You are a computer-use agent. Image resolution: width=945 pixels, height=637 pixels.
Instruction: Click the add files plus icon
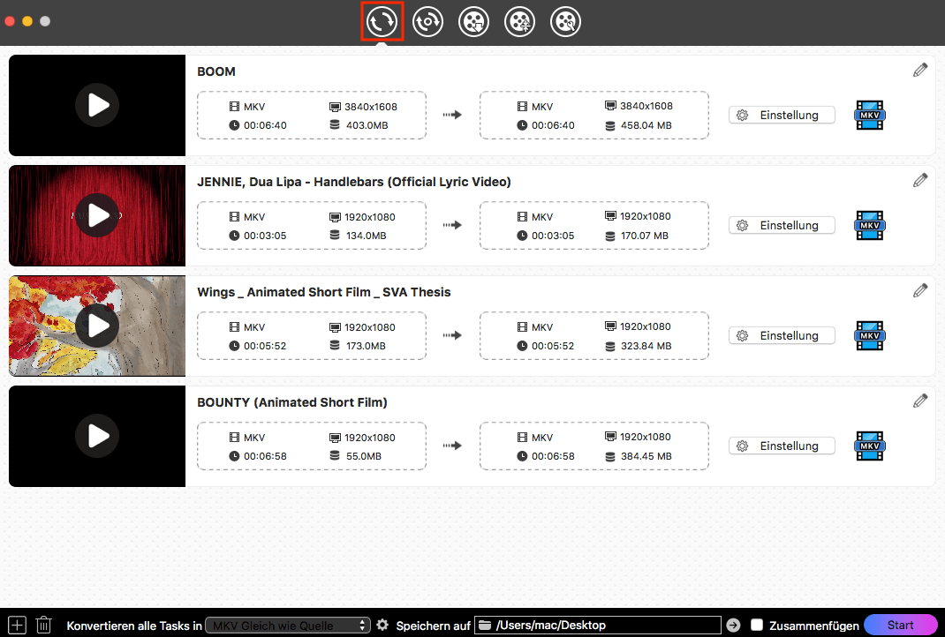(16, 625)
